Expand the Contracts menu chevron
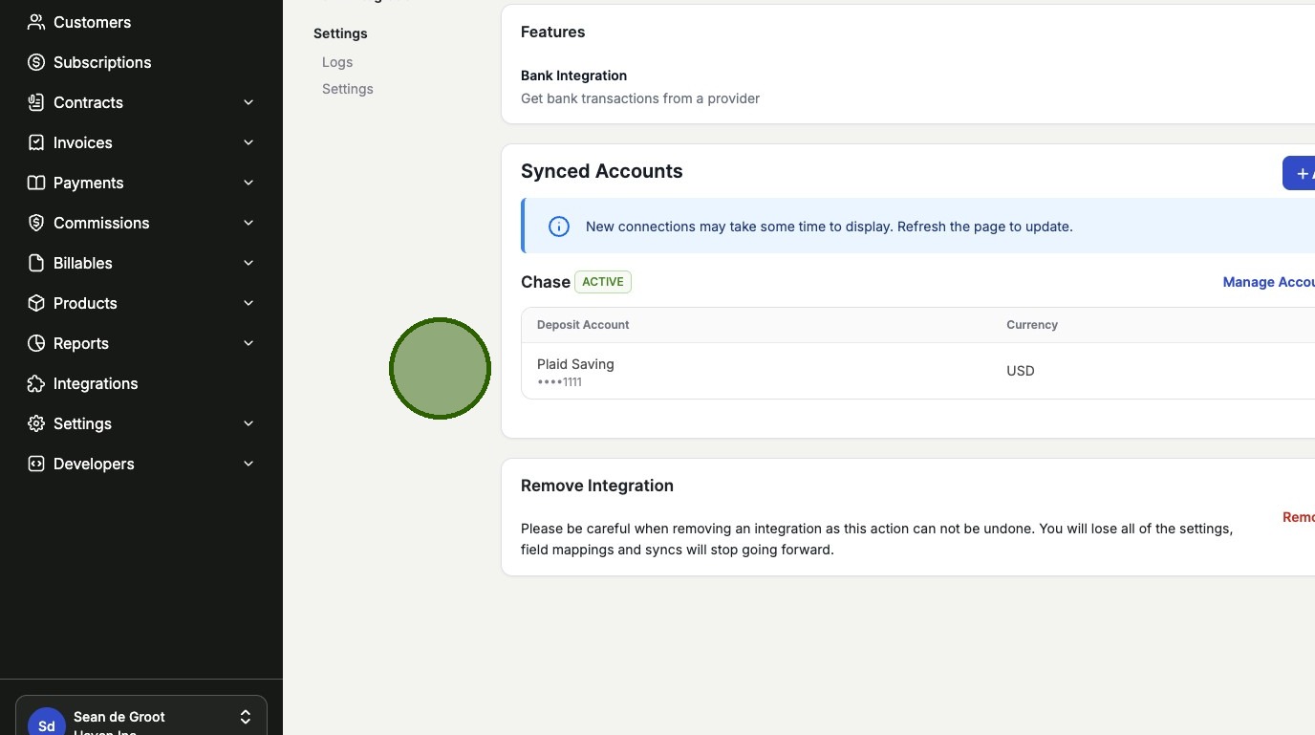 248,102
